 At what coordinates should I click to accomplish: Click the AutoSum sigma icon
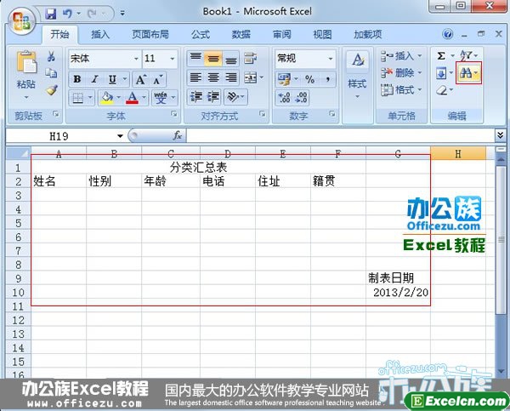pyautogui.click(x=441, y=56)
